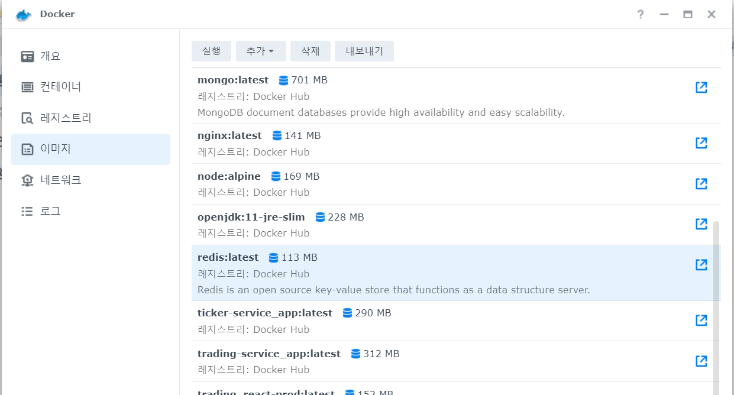This screenshot has height=395, width=734.
Task: Click the 삭제 button
Action: pos(311,51)
